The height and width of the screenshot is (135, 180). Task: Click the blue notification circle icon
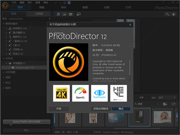tap(69, 3)
